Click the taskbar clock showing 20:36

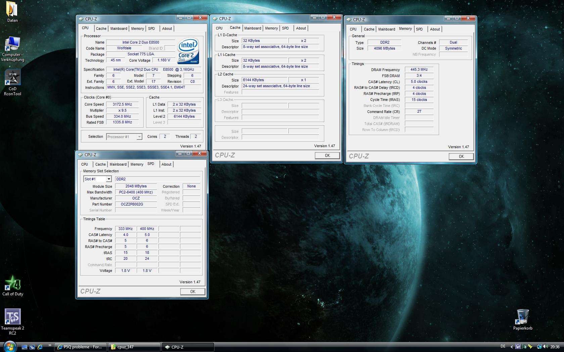(x=555, y=347)
